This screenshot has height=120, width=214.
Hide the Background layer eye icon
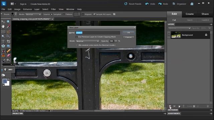point(169,35)
